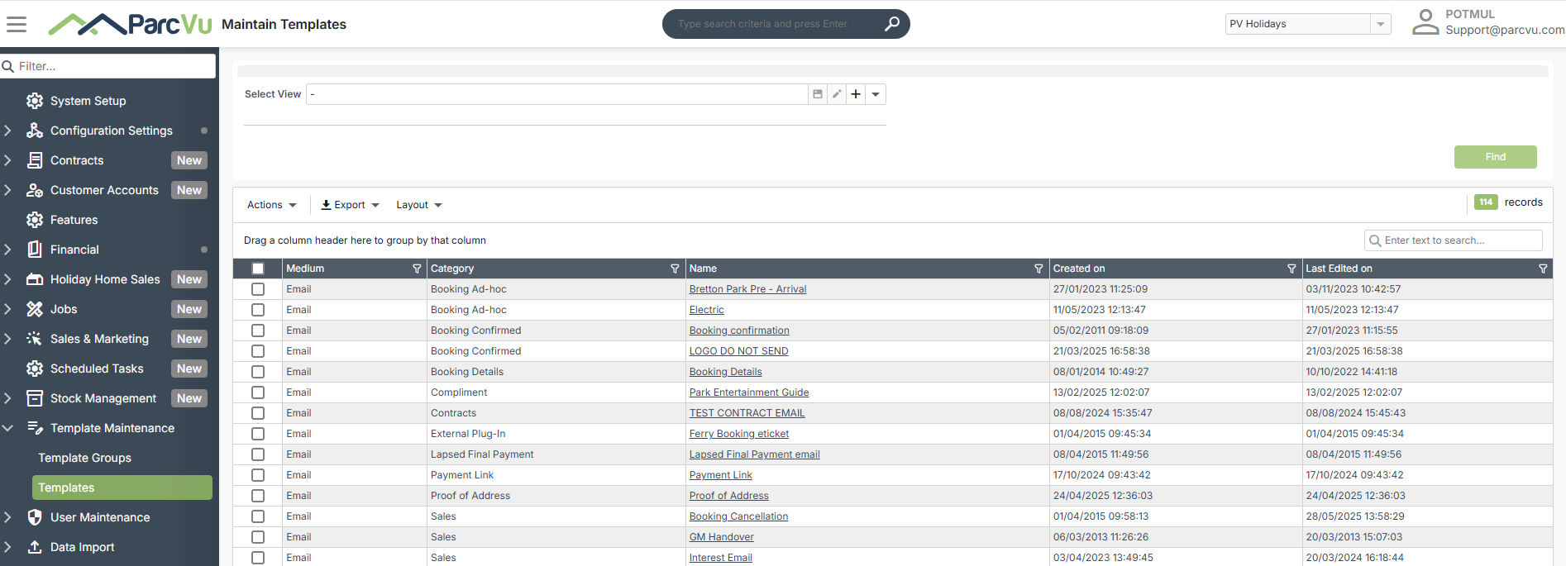Click the grid 'Enter text to search' field
Viewport: 1566px width, 566px height.
(x=1453, y=240)
